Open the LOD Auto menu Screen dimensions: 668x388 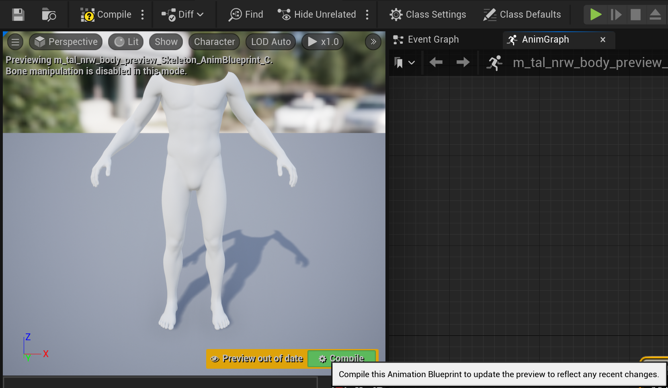click(x=270, y=42)
